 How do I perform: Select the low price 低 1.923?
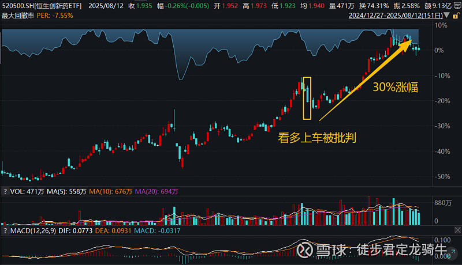coord(284,6)
